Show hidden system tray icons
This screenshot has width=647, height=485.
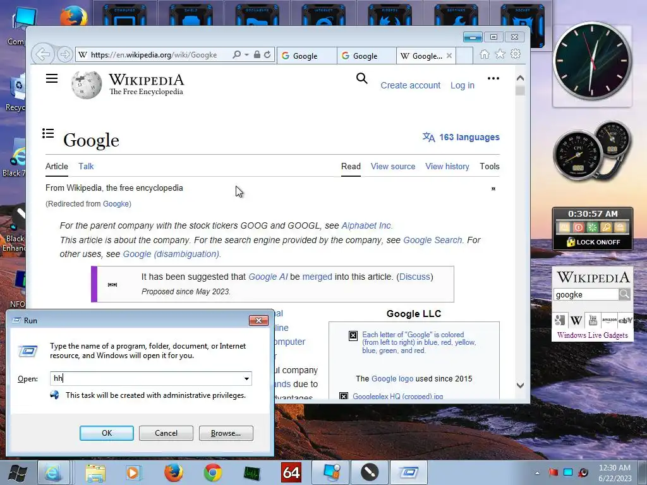537,472
